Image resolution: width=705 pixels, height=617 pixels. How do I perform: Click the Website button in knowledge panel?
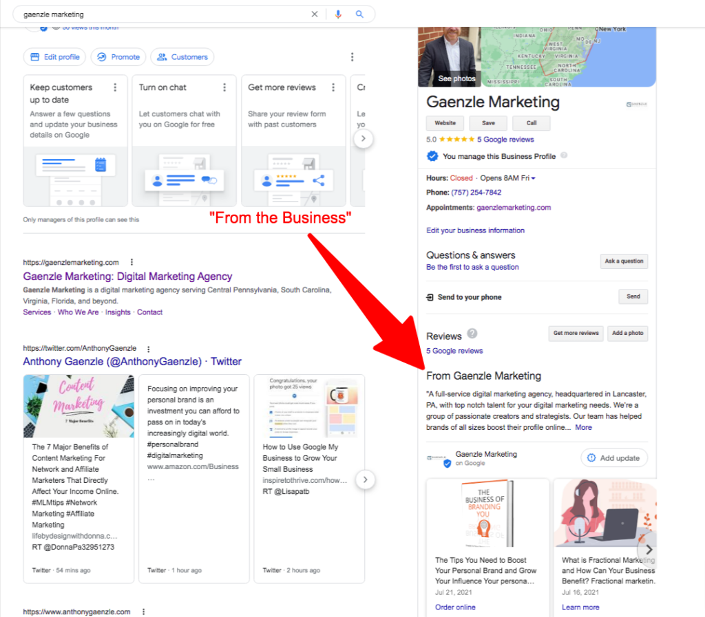[x=445, y=123]
